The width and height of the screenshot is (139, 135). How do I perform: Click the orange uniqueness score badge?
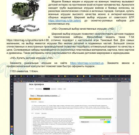(35, 99)
